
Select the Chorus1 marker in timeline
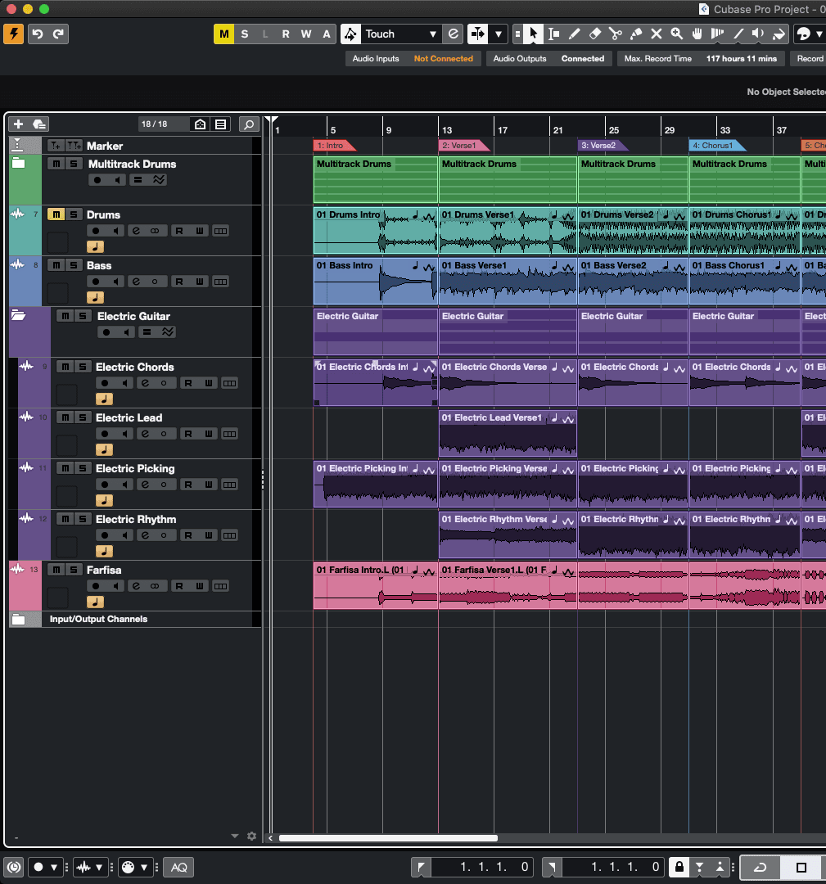pyautogui.click(x=716, y=146)
